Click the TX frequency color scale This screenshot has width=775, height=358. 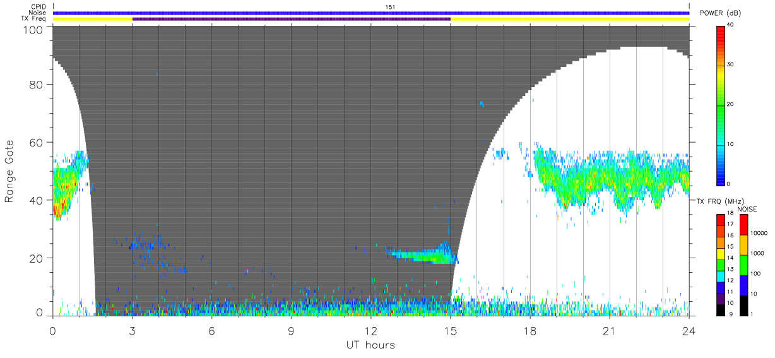point(721,265)
